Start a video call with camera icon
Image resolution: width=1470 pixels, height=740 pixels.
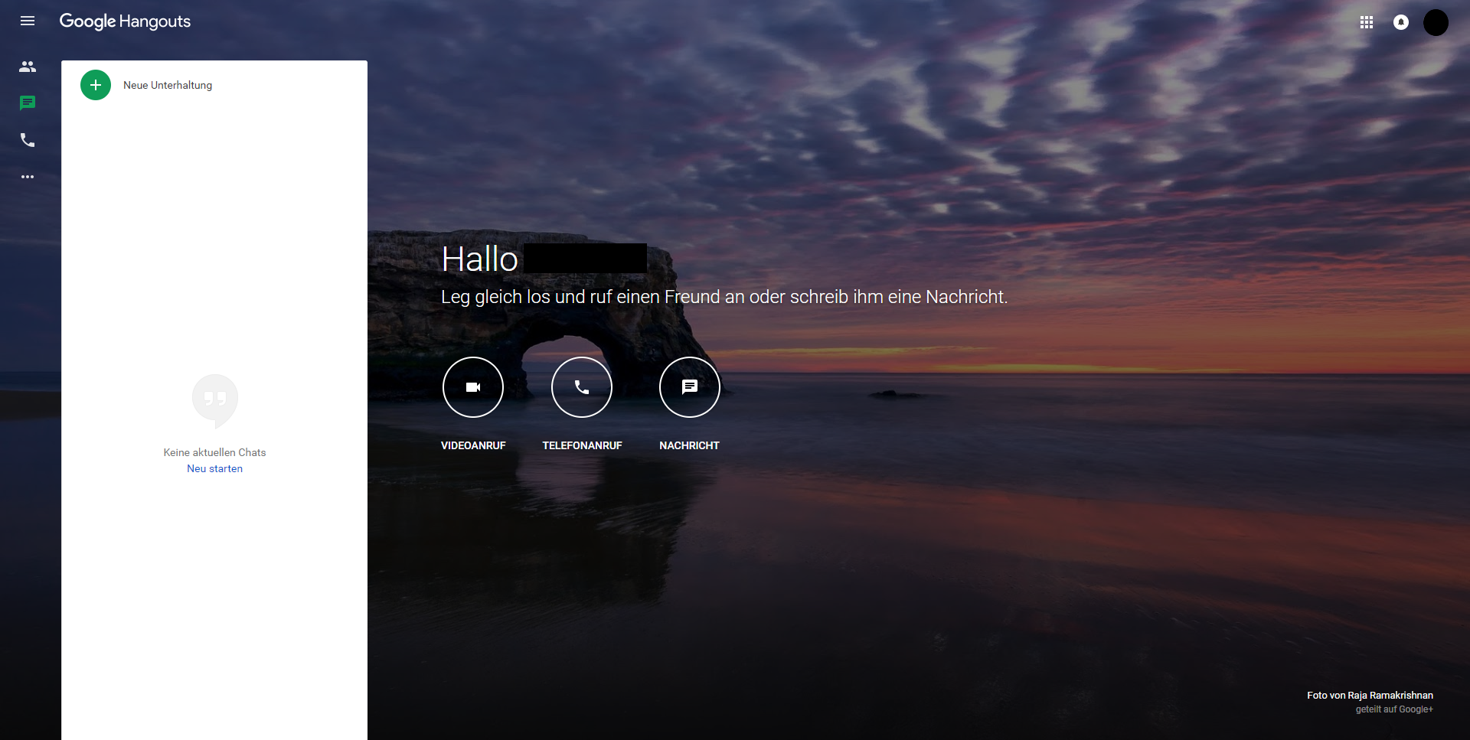pyautogui.click(x=473, y=387)
